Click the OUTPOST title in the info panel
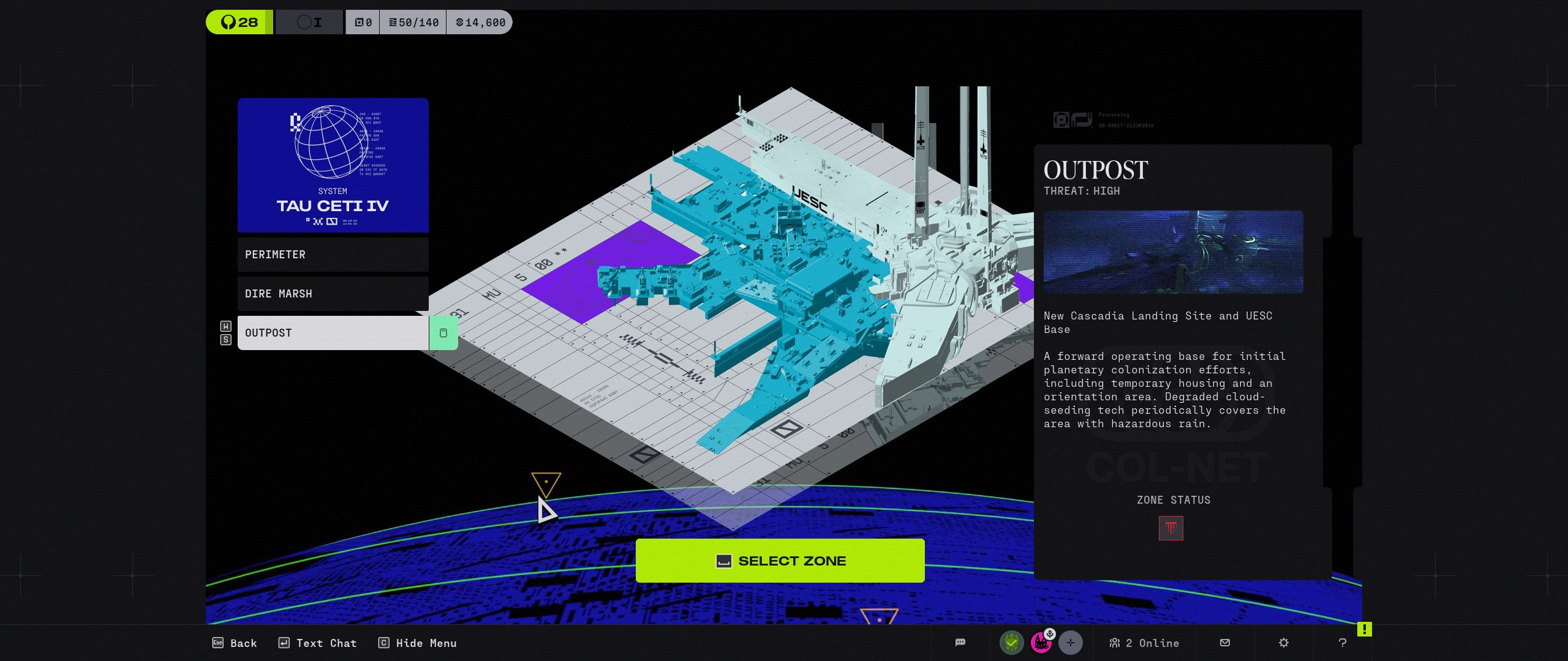 (x=1096, y=170)
